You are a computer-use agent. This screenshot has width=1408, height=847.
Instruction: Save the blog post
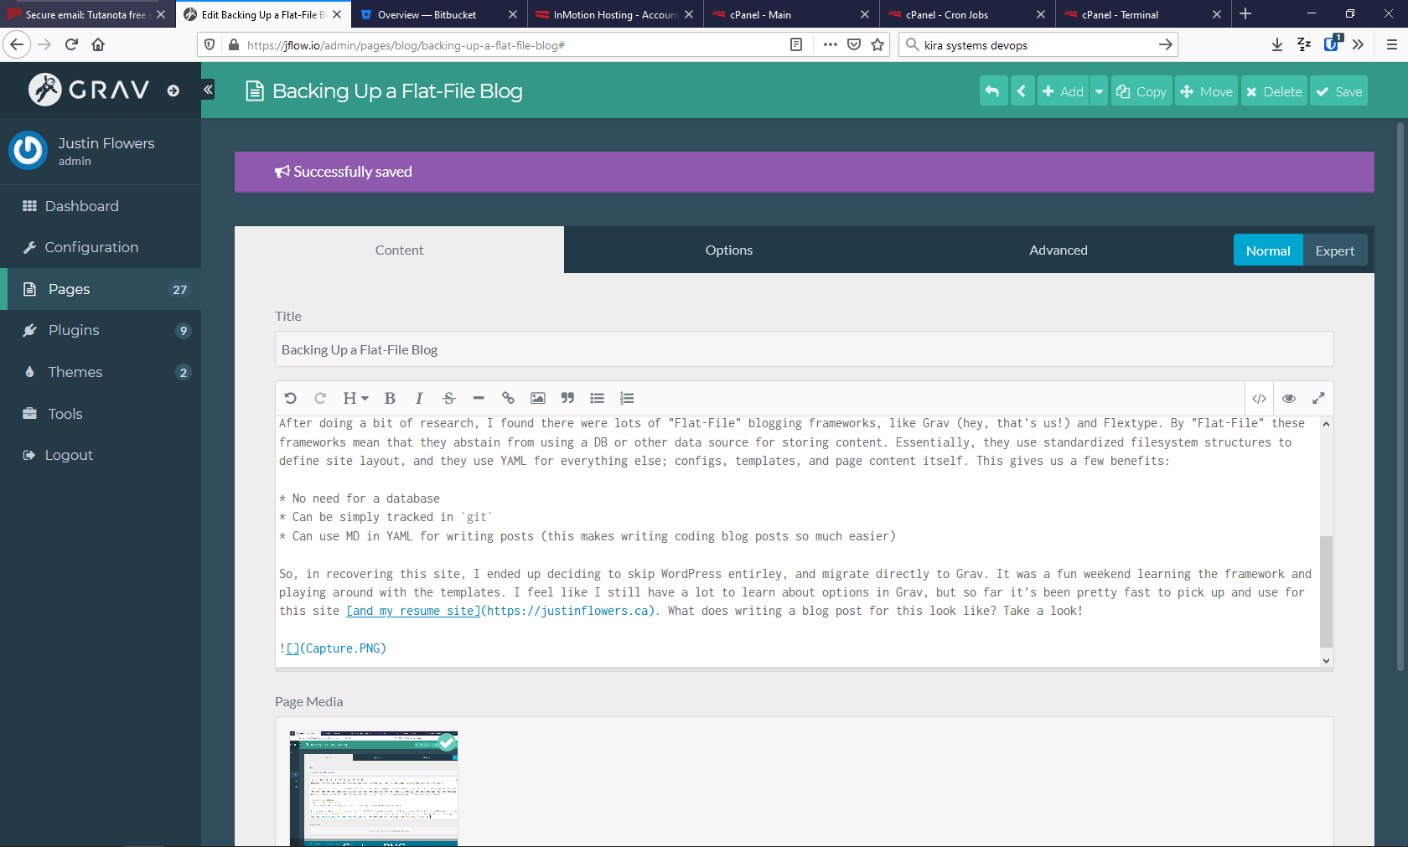click(x=1338, y=90)
